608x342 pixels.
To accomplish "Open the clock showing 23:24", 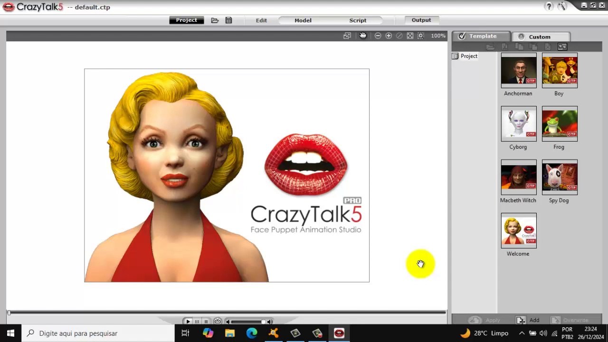I will 590,333.
